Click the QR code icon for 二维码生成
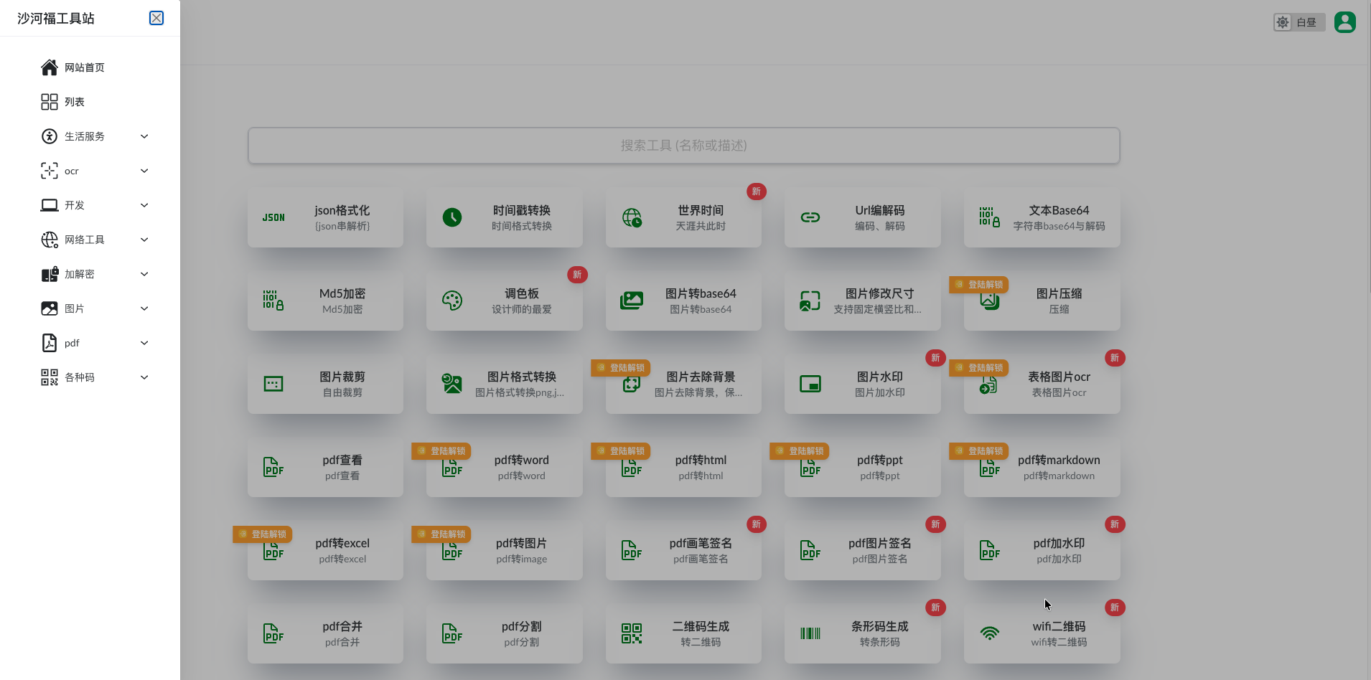 coord(632,633)
